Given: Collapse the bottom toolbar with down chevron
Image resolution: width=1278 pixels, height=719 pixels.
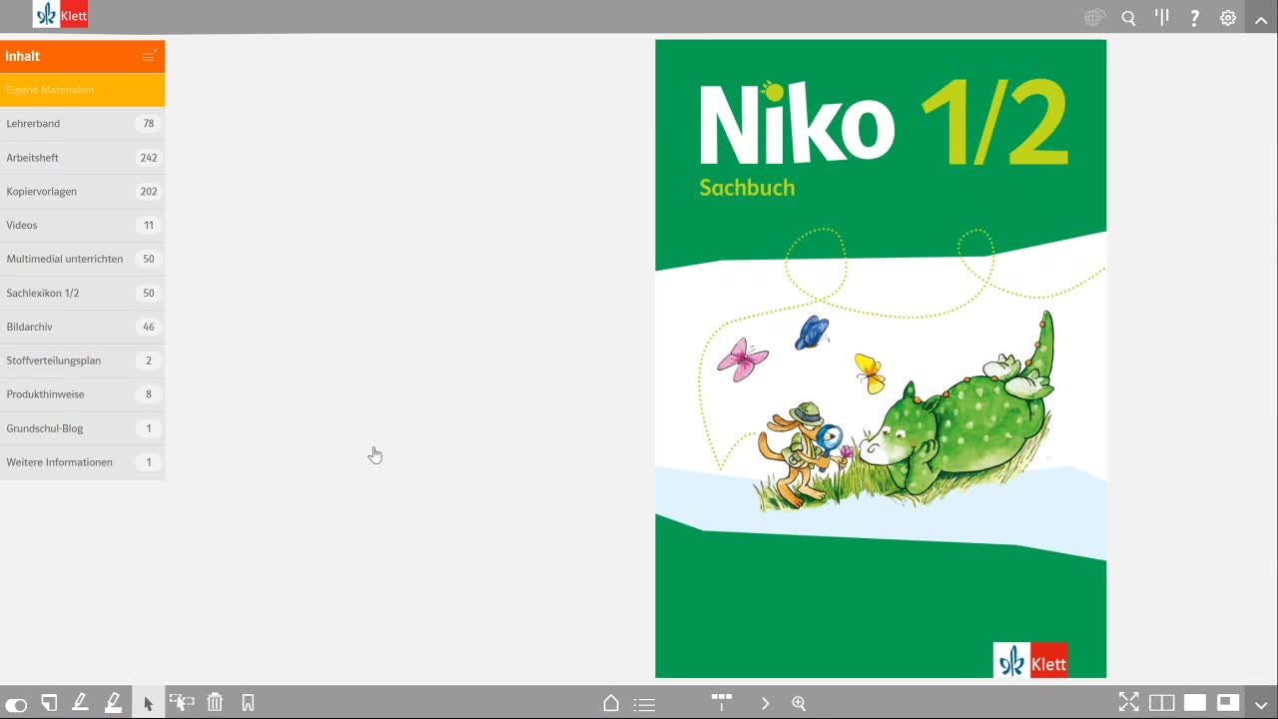Looking at the screenshot, I should click(x=1261, y=704).
